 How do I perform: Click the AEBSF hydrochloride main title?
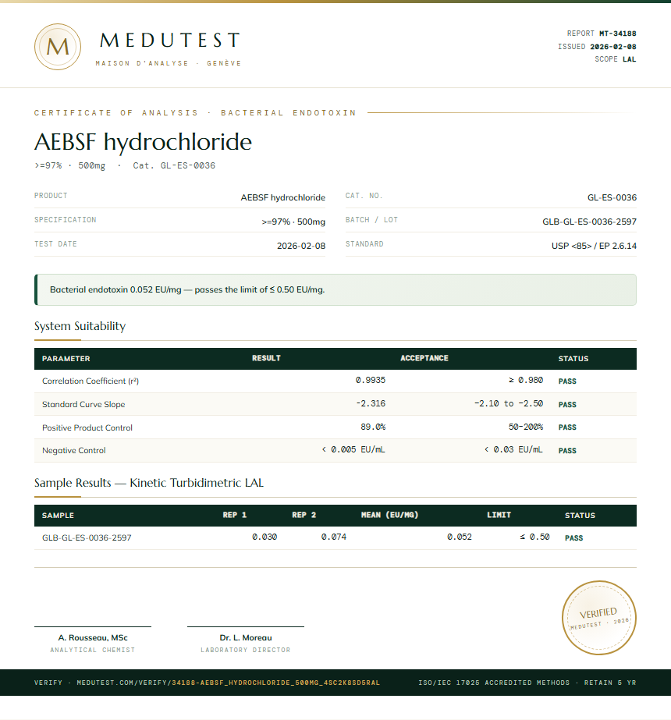point(144,142)
